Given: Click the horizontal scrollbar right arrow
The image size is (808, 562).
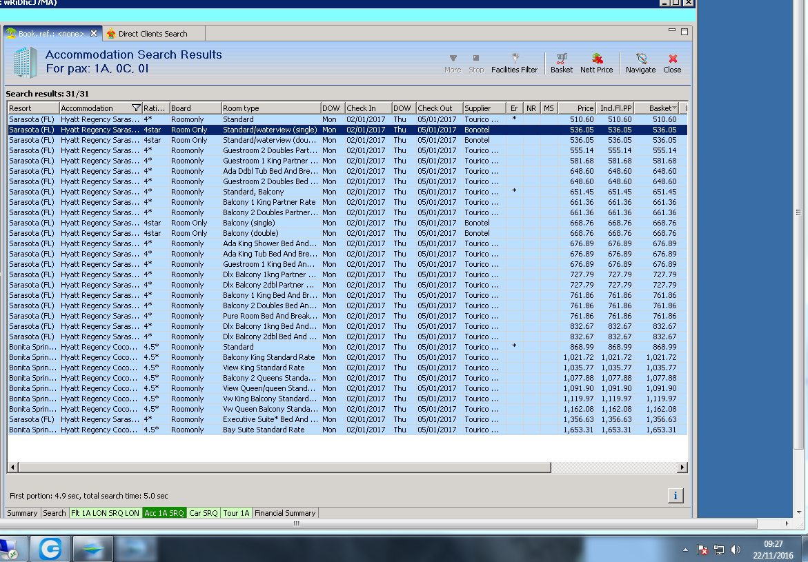Looking at the screenshot, I should (682, 468).
